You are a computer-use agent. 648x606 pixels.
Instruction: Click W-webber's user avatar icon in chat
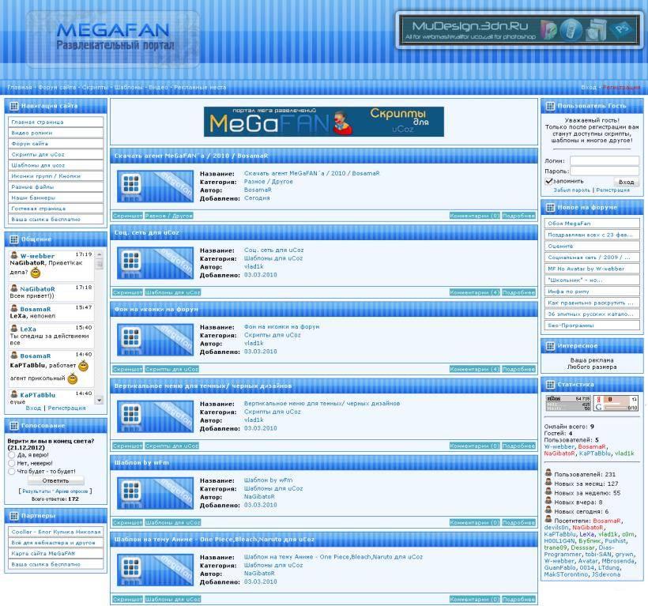tap(14, 255)
